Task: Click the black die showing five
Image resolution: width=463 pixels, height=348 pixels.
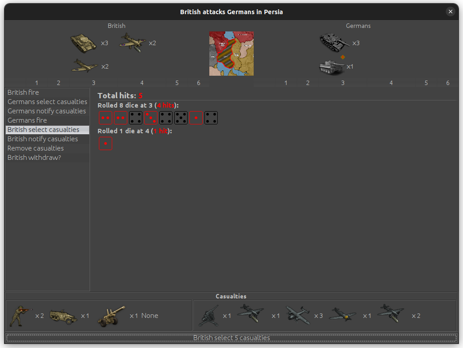Action: click(x=180, y=118)
